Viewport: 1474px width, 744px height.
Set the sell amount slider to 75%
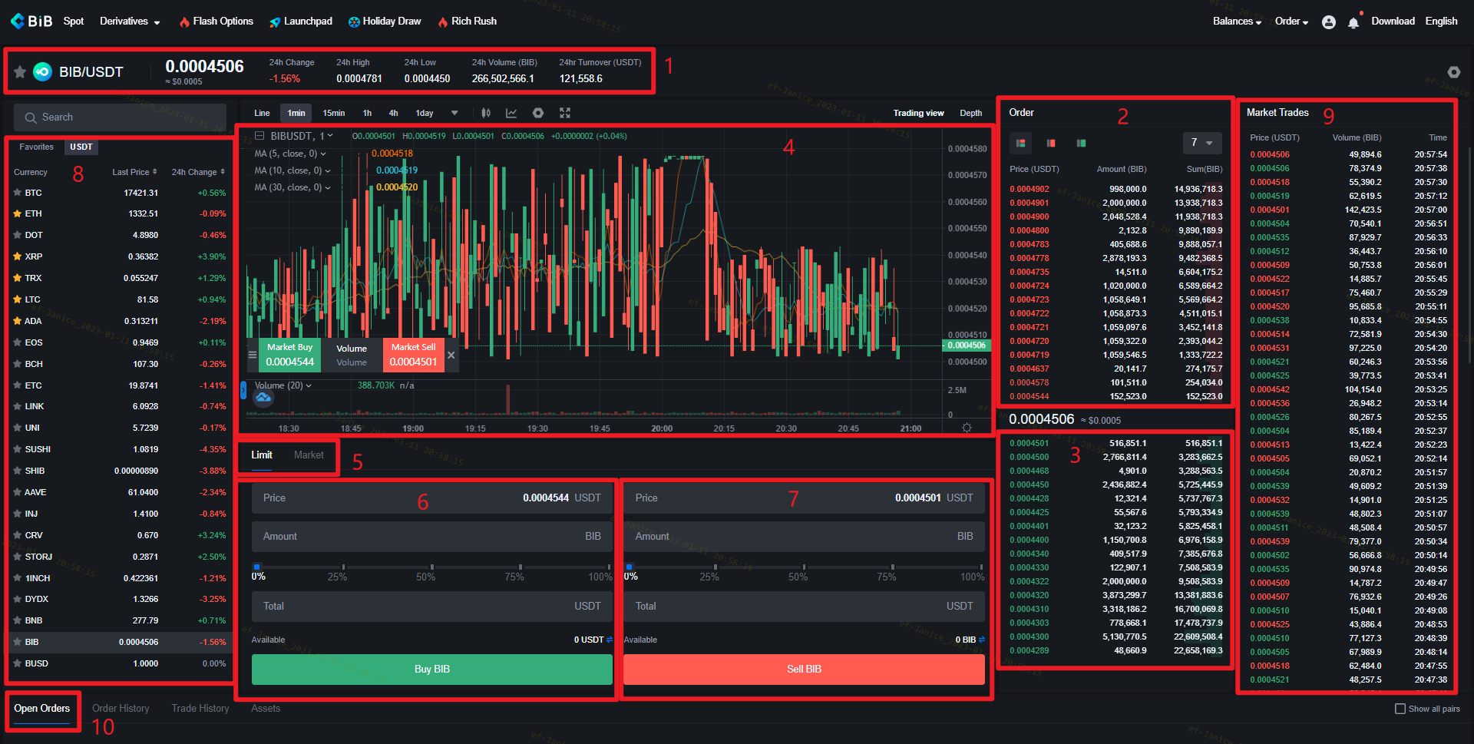[893, 567]
